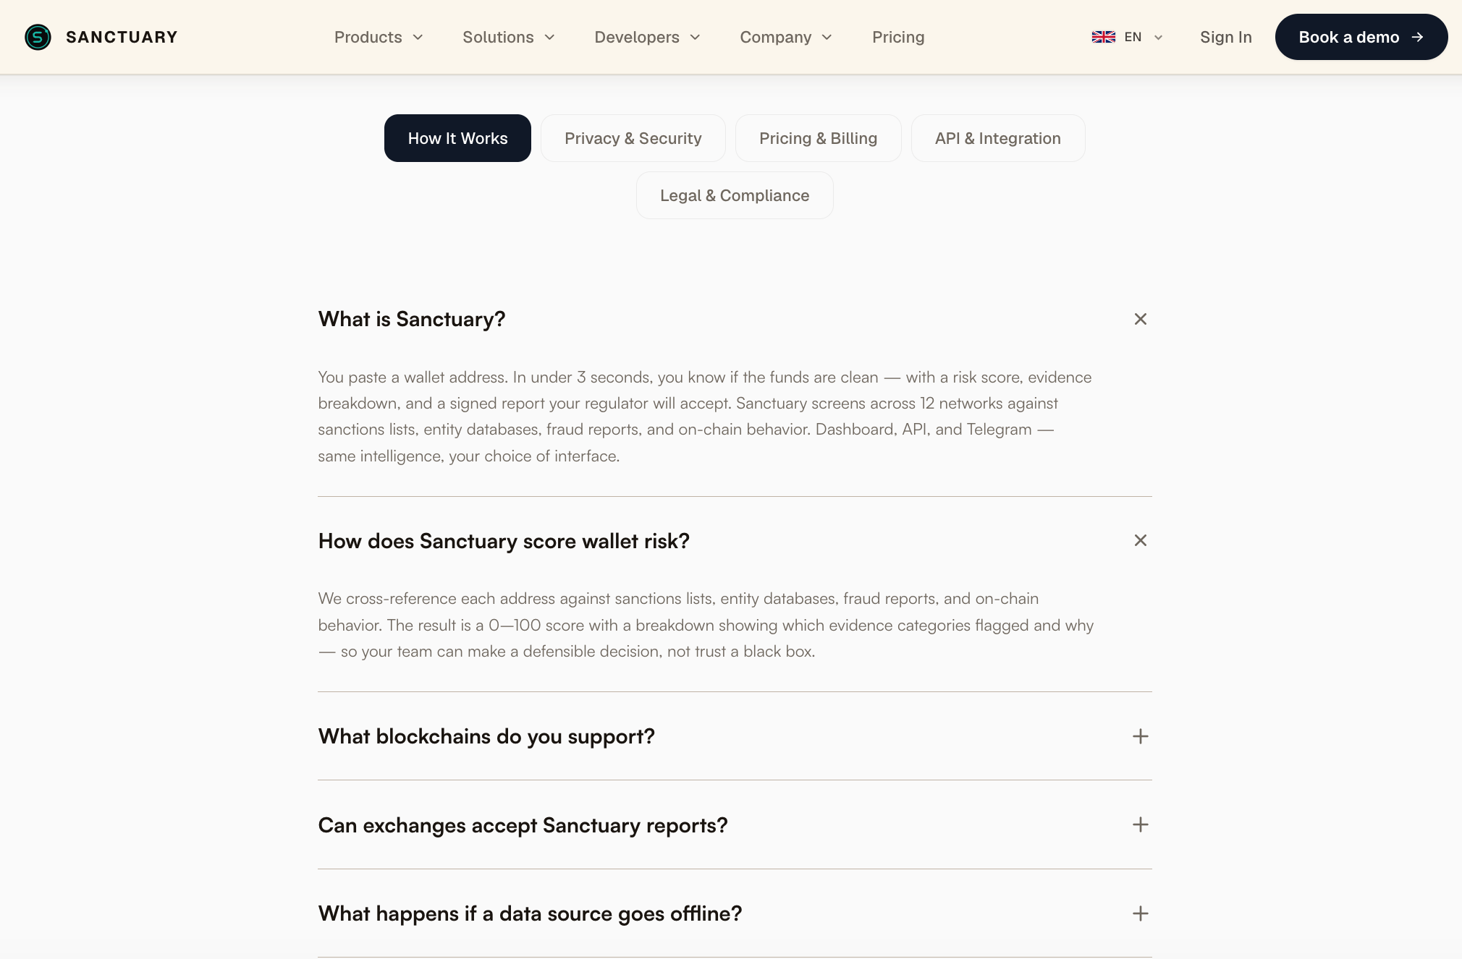This screenshot has height=959, width=1462.
Task: Toggle the 'What blockchains do you support?' heading
Action: pos(486,736)
